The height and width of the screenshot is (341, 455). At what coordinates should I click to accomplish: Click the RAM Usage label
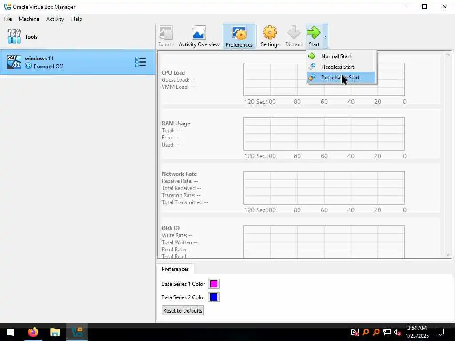[176, 123]
